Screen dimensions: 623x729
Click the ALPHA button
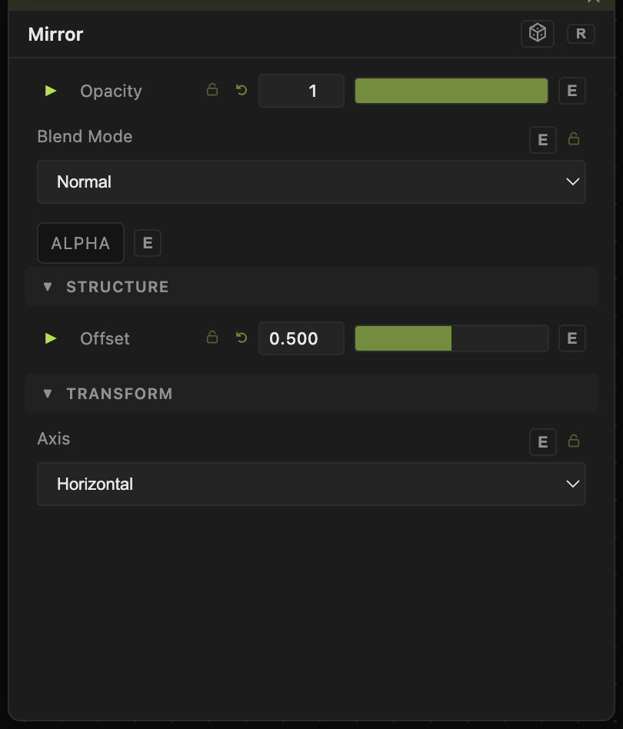pyautogui.click(x=81, y=243)
